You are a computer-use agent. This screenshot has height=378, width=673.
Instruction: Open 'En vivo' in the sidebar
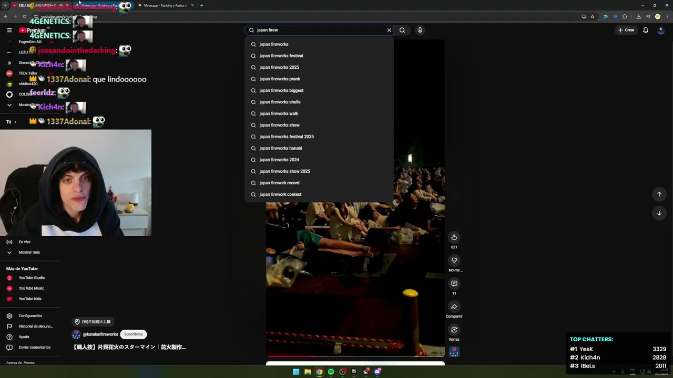click(30, 242)
